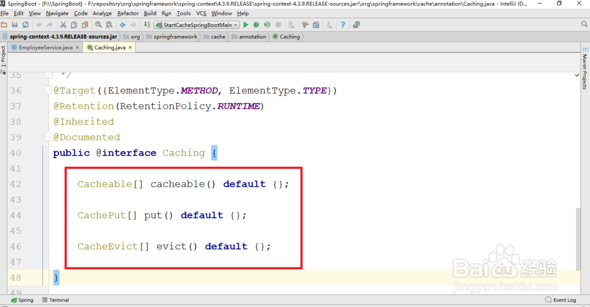Image resolution: width=590 pixels, height=307 pixels.
Task: Open the Tools menu
Action: [x=183, y=13]
